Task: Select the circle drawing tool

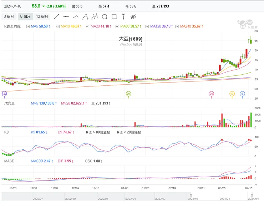Action: [x=105, y=17]
